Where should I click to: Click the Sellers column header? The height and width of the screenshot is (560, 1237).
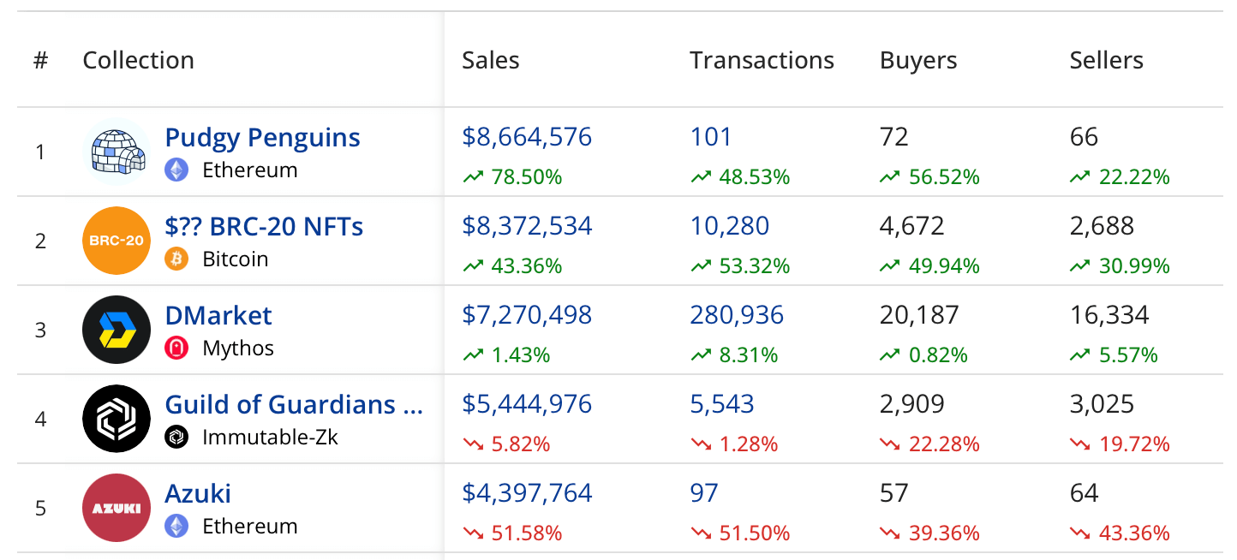(x=1106, y=60)
